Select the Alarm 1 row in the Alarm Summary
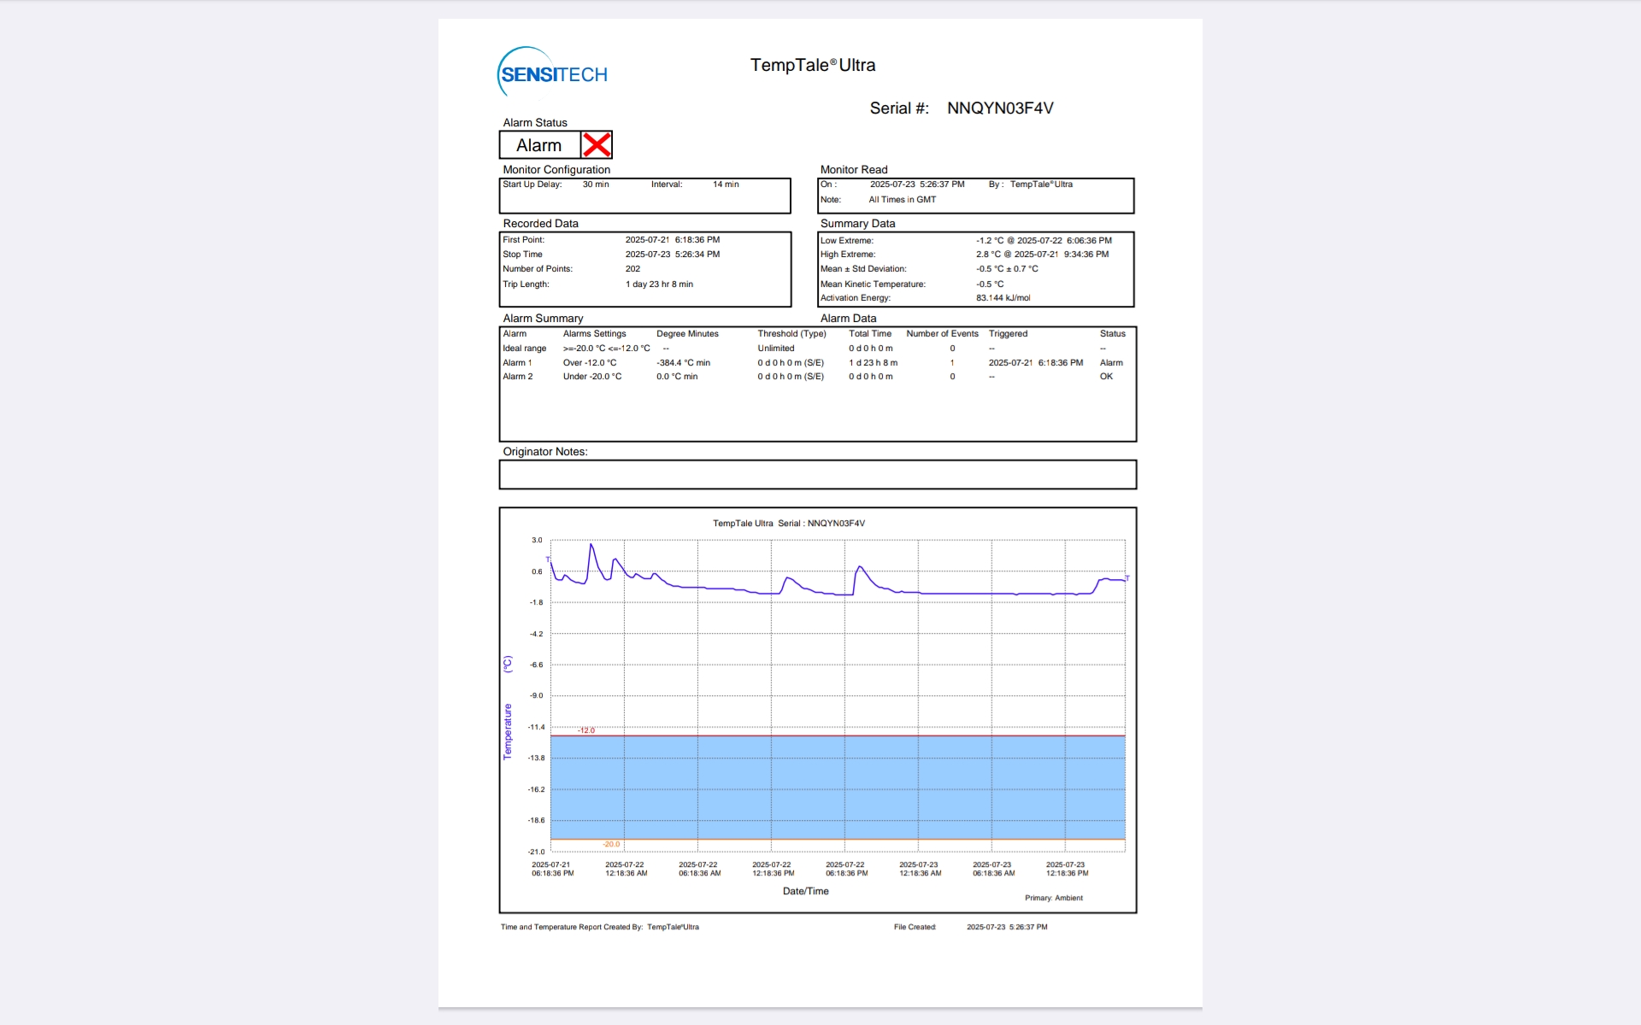Viewport: 1641px width, 1025px height. pos(517,363)
